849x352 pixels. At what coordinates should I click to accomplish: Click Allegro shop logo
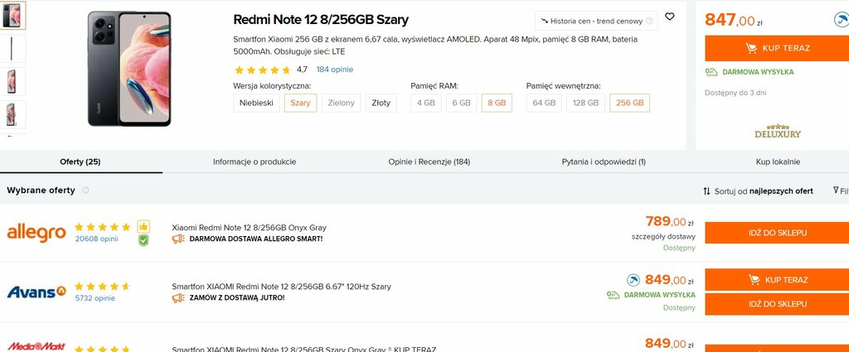36,233
